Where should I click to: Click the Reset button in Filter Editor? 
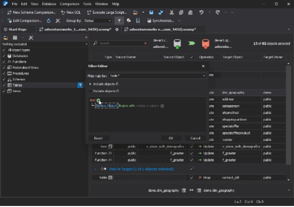(98, 138)
